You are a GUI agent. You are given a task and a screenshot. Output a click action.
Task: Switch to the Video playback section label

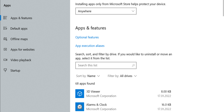pos(21,60)
